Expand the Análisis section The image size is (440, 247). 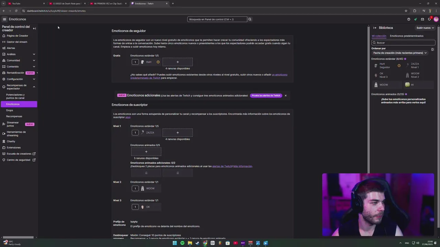coord(19,54)
